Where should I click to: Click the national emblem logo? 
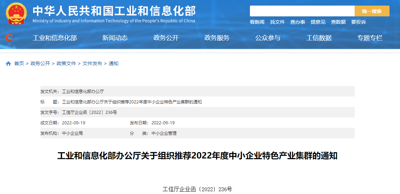pos(16,14)
